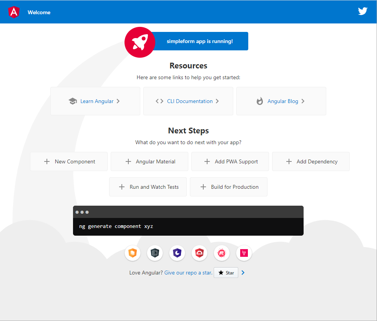Select the New Component card
Viewport: 377px width, 321px height.
(69, 161)
